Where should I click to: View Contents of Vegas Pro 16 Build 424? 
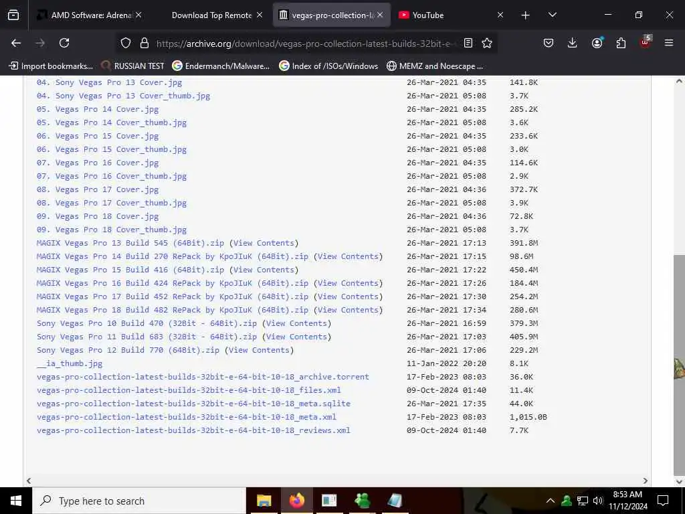(x=348, y=283)
